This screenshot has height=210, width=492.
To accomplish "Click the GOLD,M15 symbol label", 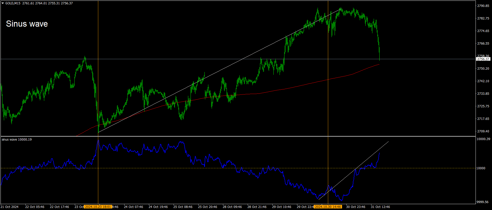I will pyautogui.click(x=13, y=3).
